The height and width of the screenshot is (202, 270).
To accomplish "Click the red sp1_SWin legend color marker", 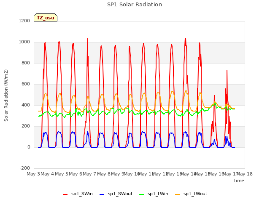I will [65, 194].
